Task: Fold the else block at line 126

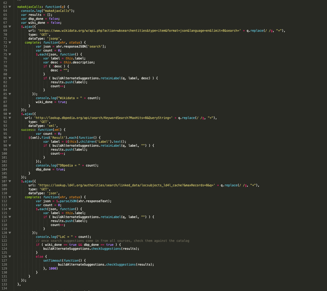Action: coord(10,257)
